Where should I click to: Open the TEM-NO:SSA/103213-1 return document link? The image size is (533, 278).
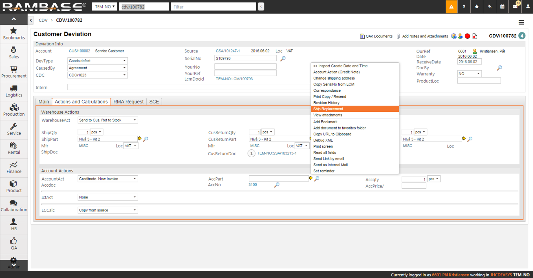(277, 153)
